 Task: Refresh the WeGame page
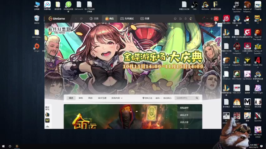pos(81,19)
